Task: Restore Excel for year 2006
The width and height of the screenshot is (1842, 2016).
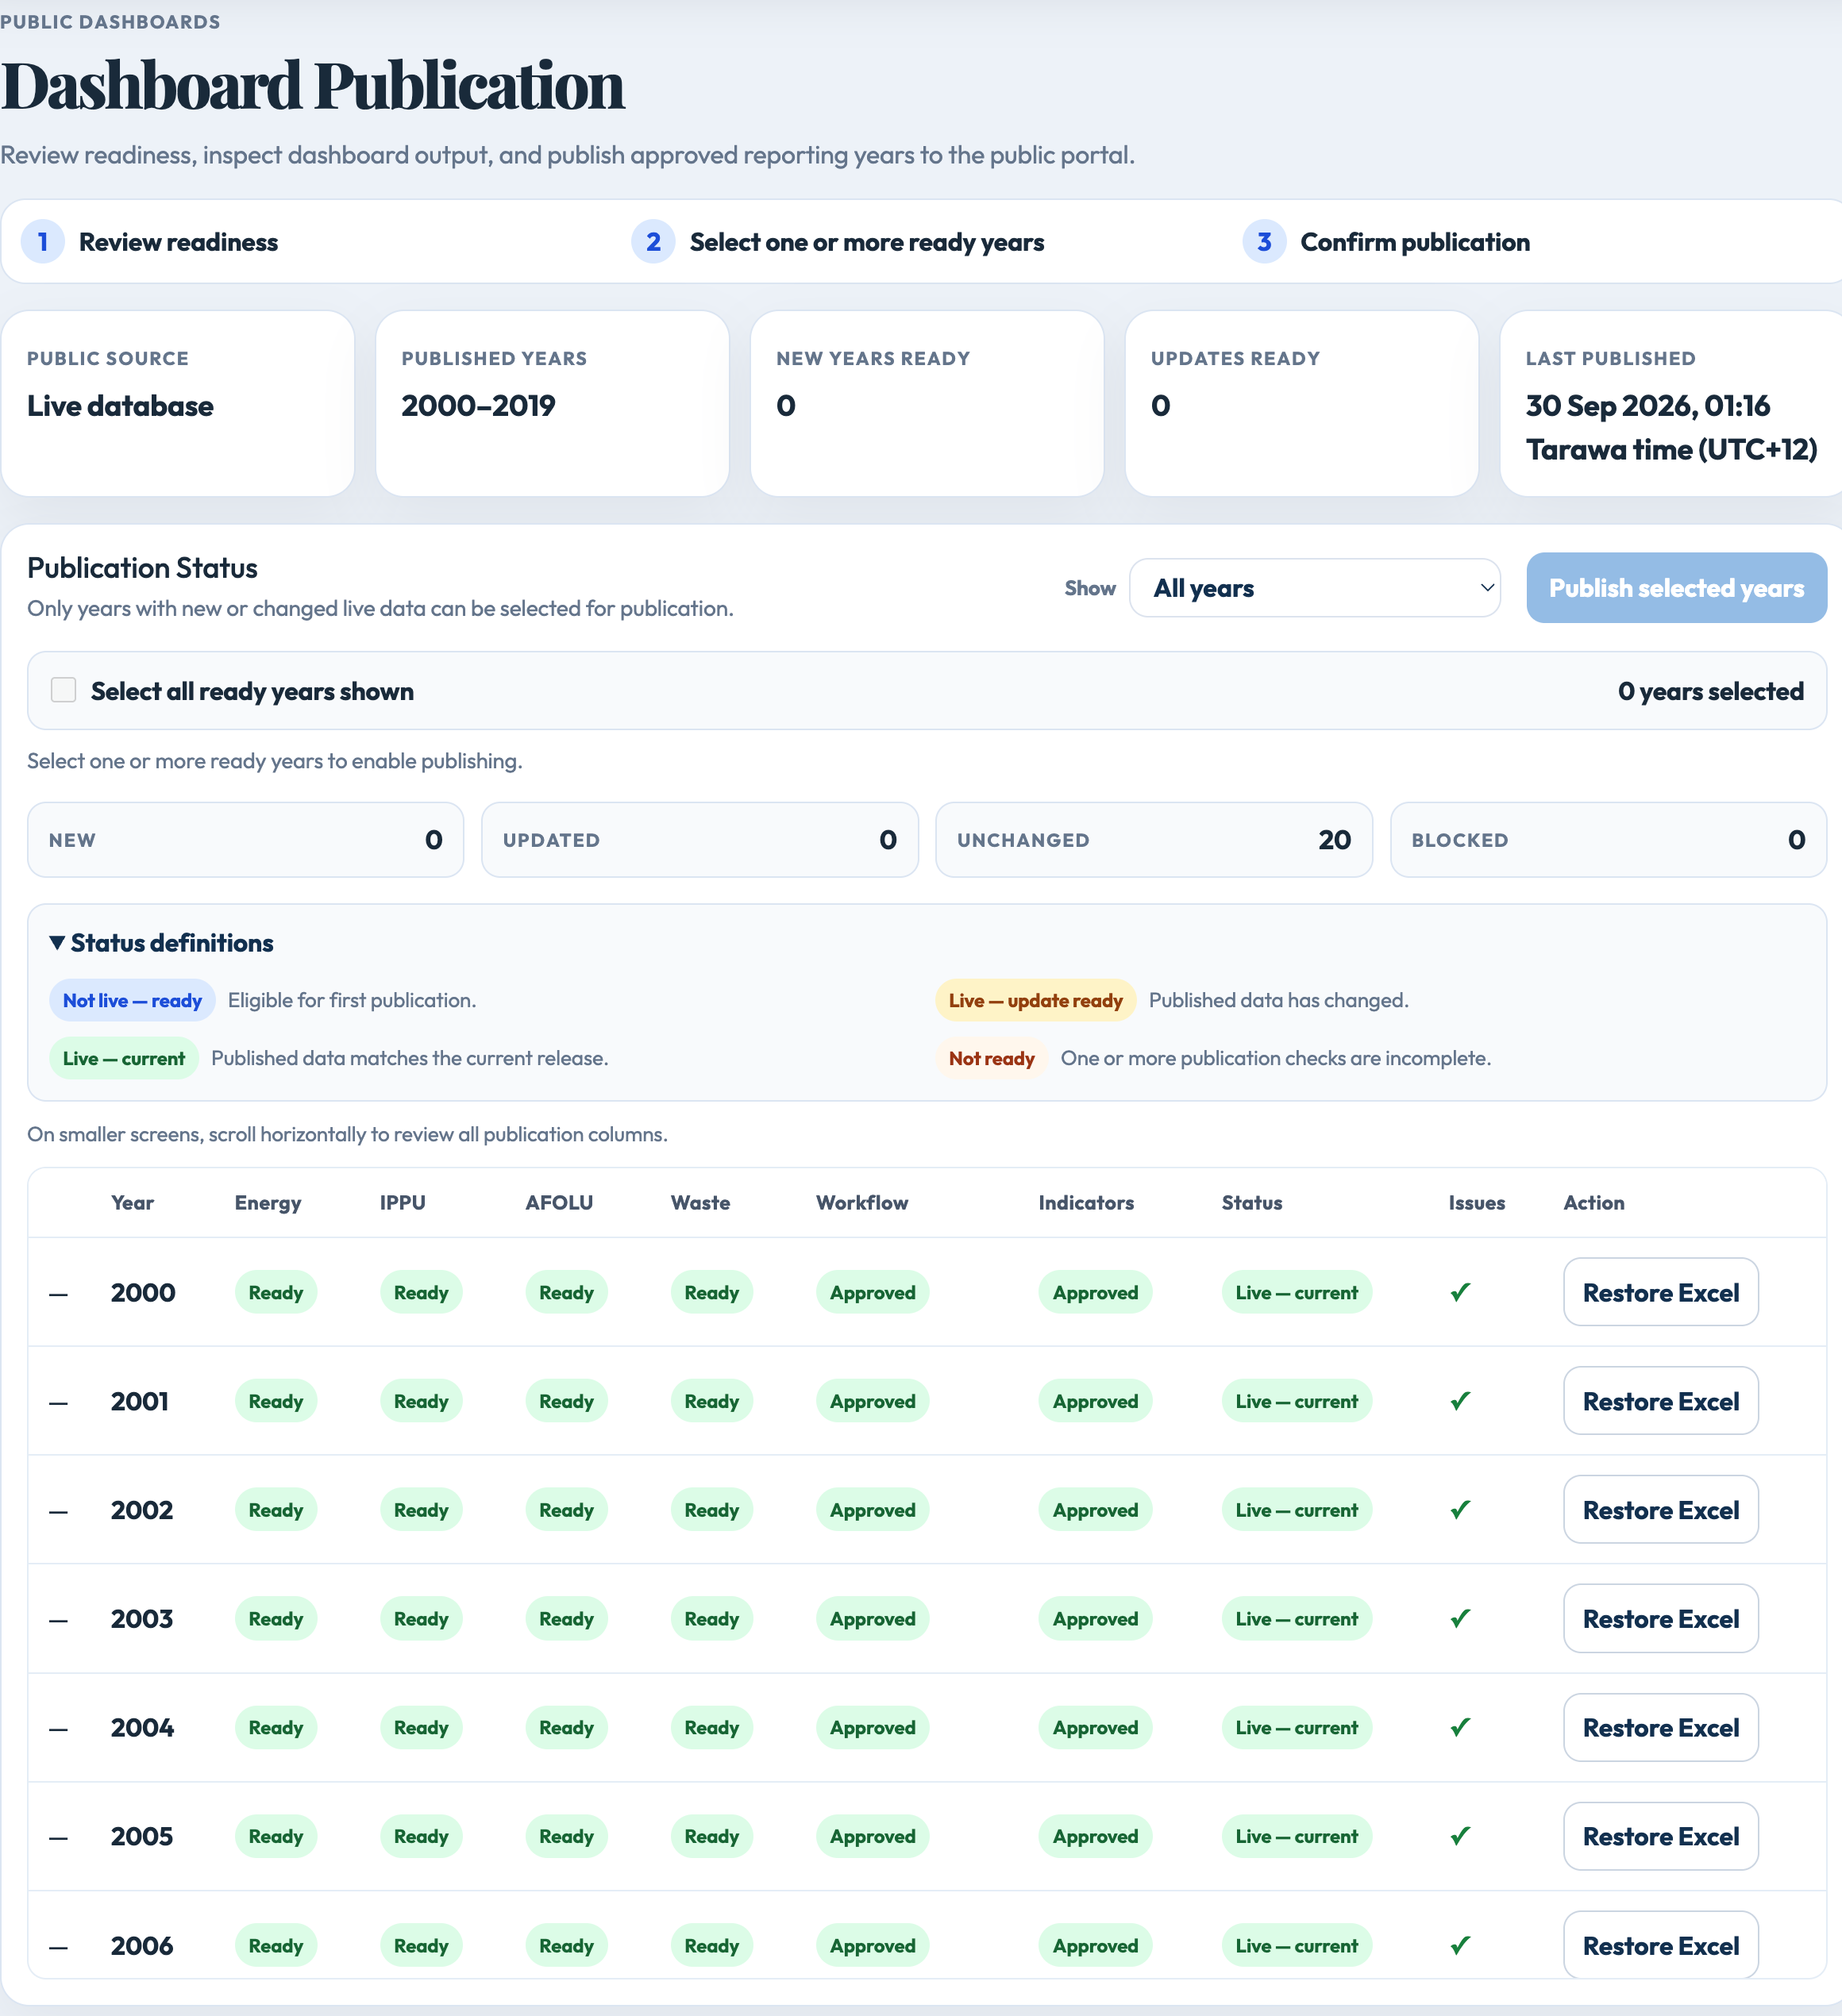Action: point(1660,1945)
